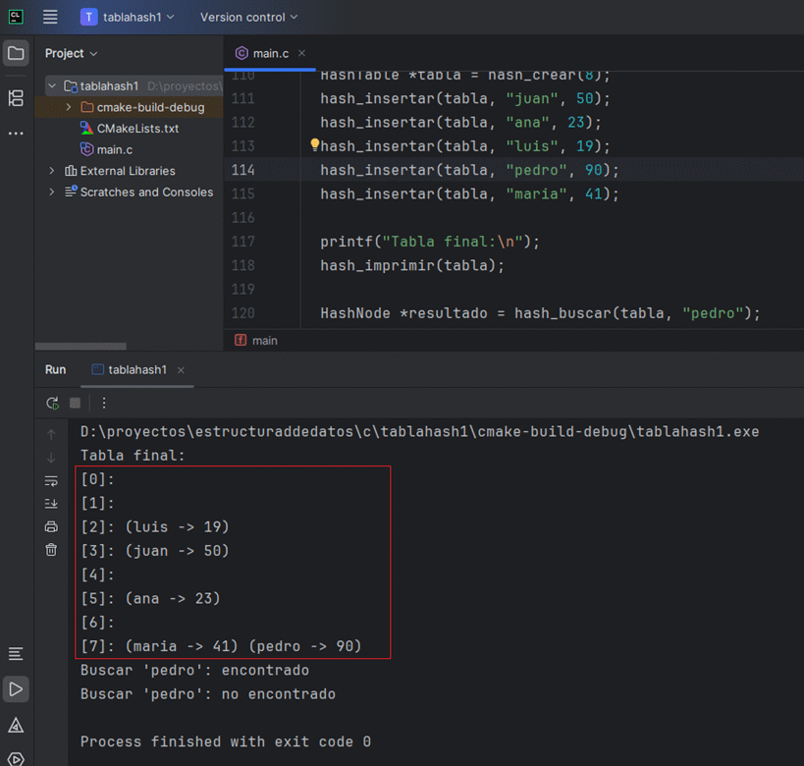Toggle Scroll to End in console
The width and height of the screenshot is (804, 766).
[51, 504]
